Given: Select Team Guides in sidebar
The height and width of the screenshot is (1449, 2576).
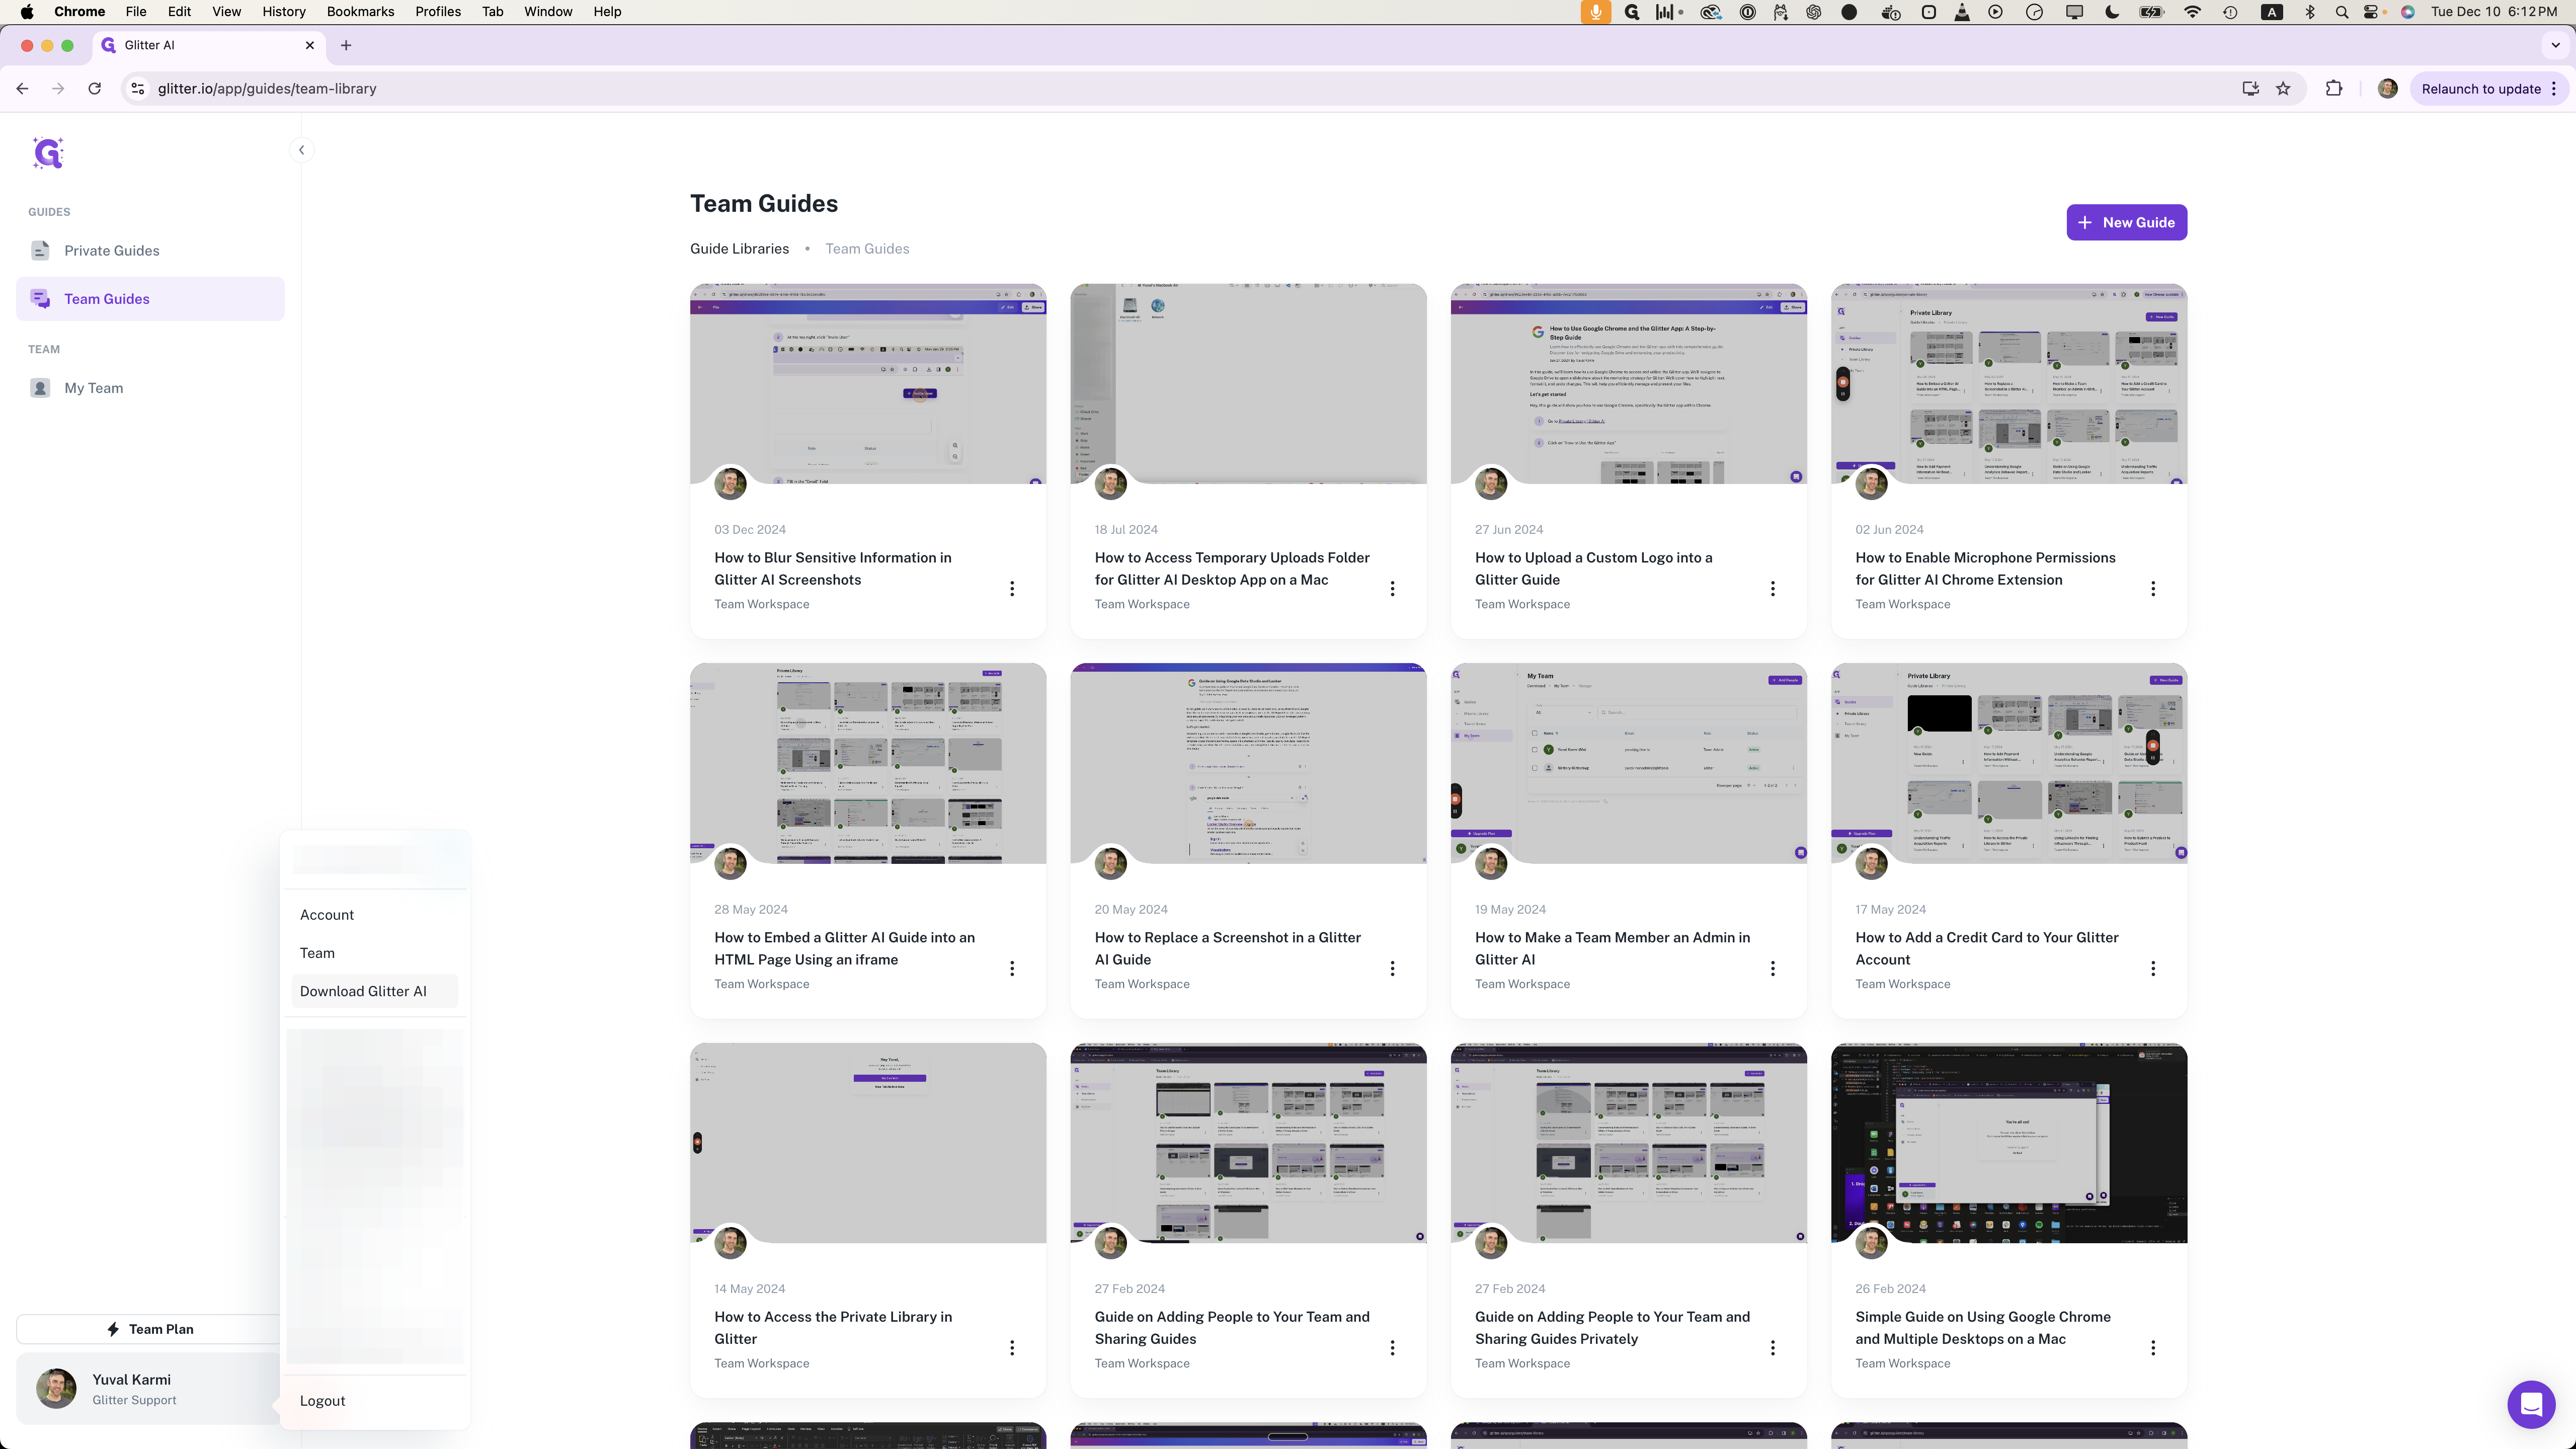Looking at the screenshot, I should point(150,299).
